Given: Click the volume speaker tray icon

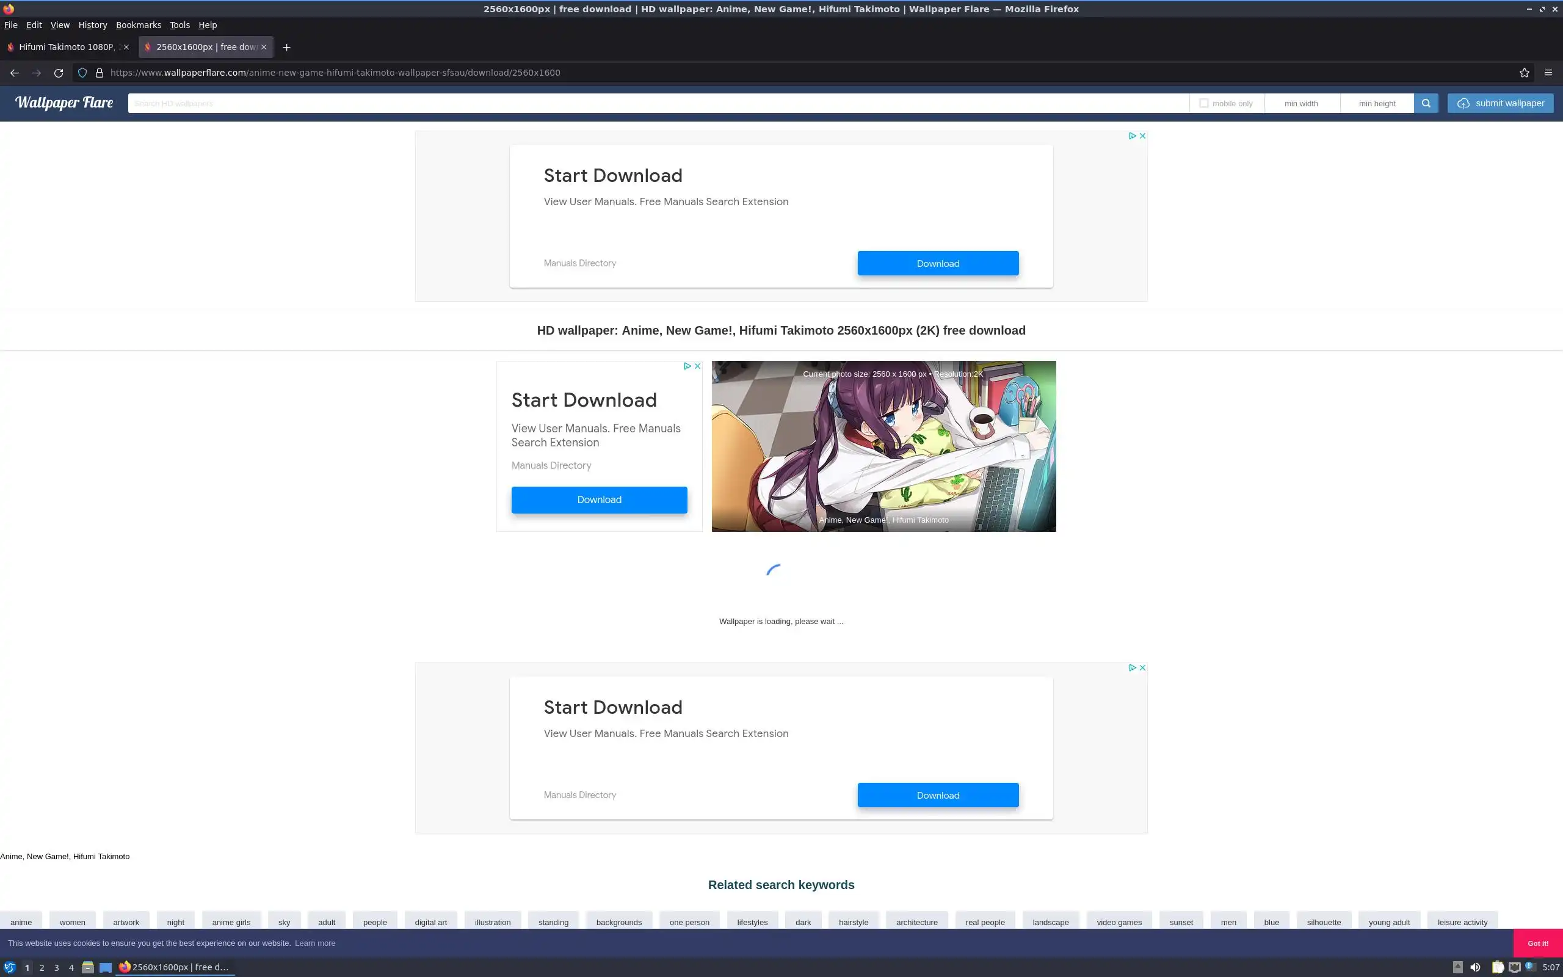Looking at the screenshot, I should [1475, 967].
